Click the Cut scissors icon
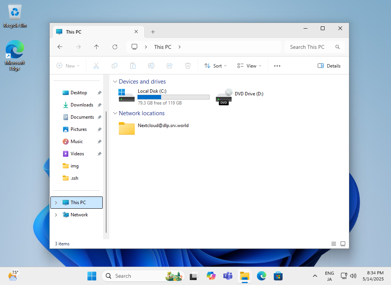 click(x=96, y=66)
